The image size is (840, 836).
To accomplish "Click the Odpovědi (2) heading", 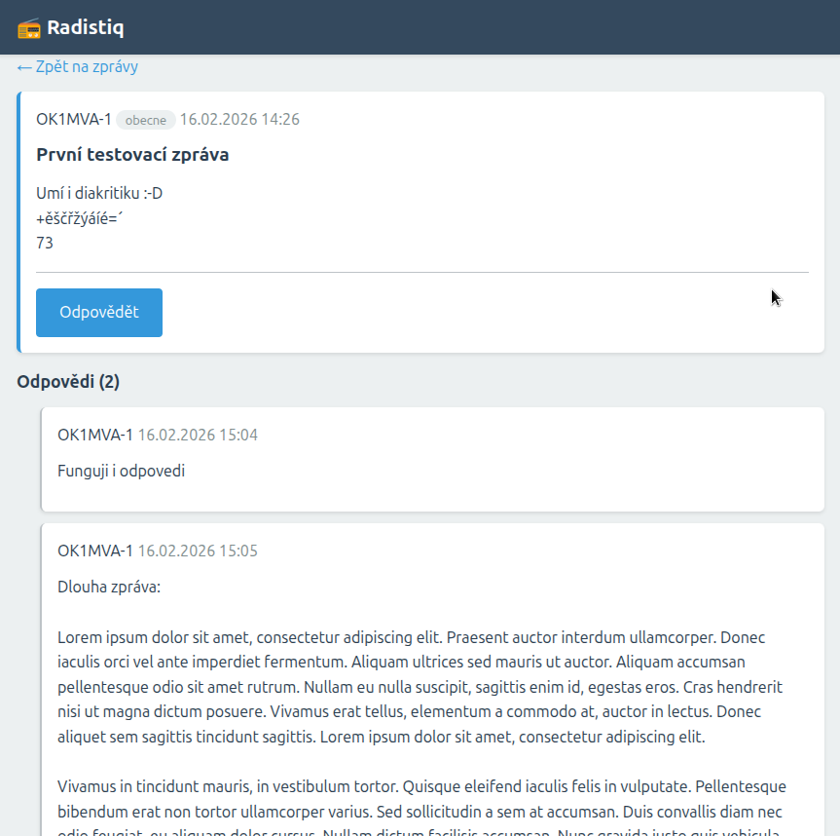I will click(68, 381).
